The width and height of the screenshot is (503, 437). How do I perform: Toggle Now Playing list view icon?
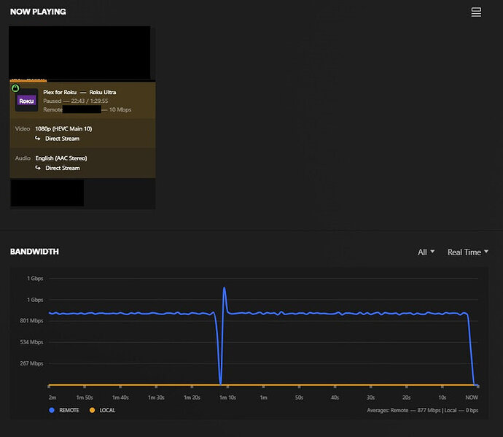coord(476,12)
